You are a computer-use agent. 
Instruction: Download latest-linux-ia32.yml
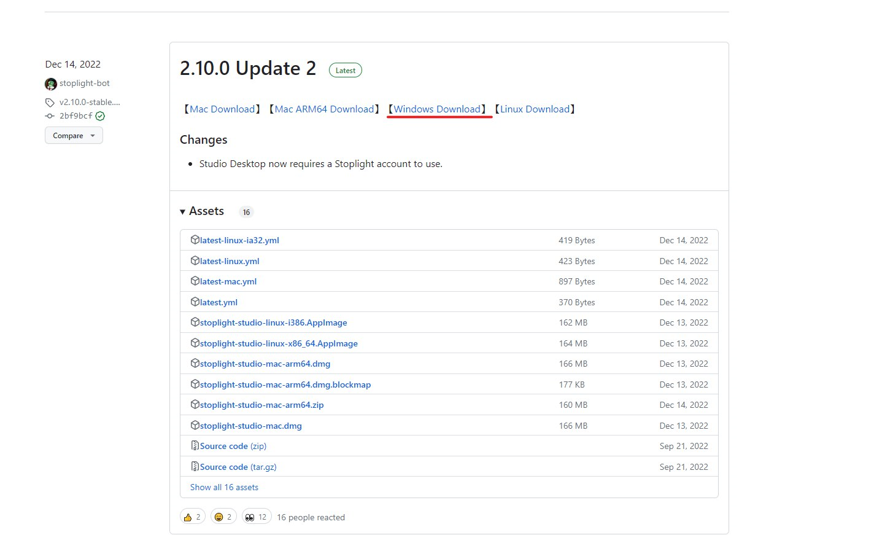coord(239,240)
